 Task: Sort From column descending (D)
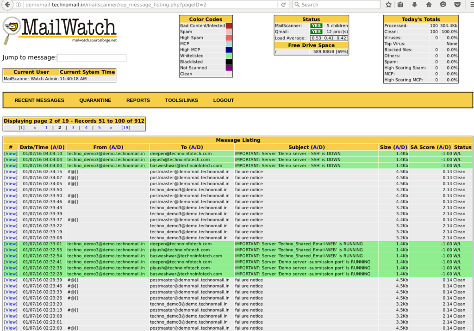118,147
